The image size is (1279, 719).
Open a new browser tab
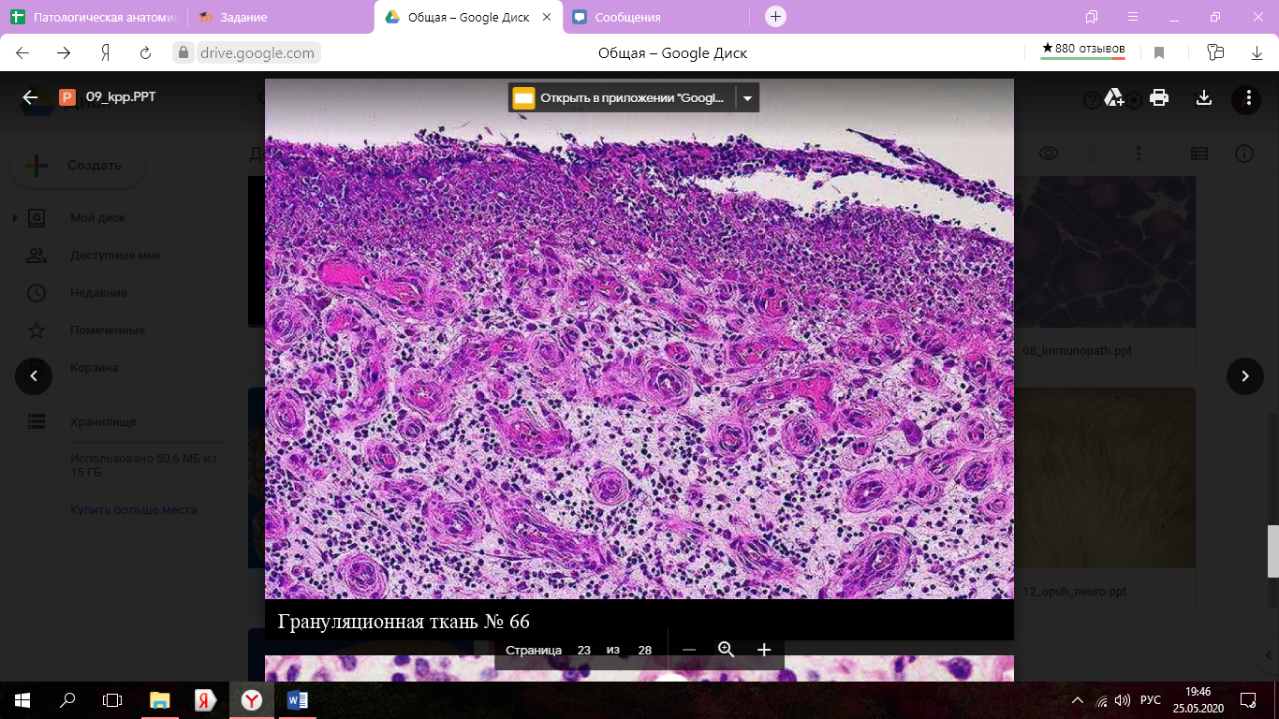[775, 17]
